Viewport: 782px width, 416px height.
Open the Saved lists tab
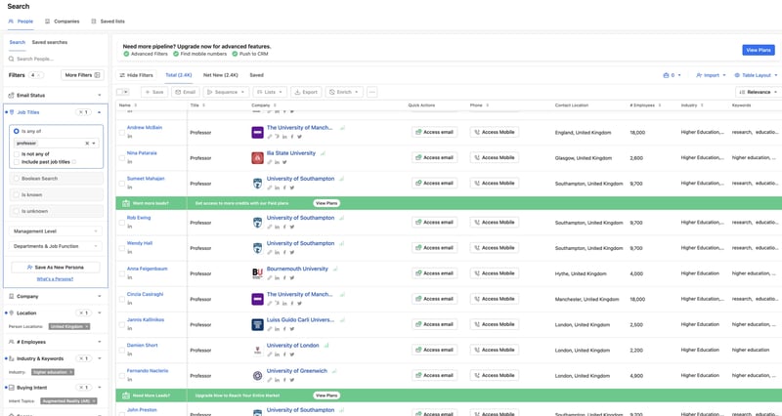[109, 21]
